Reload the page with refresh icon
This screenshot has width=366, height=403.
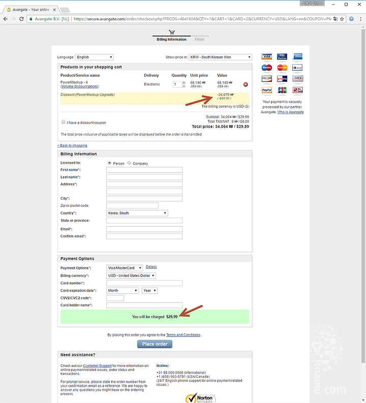21,19
